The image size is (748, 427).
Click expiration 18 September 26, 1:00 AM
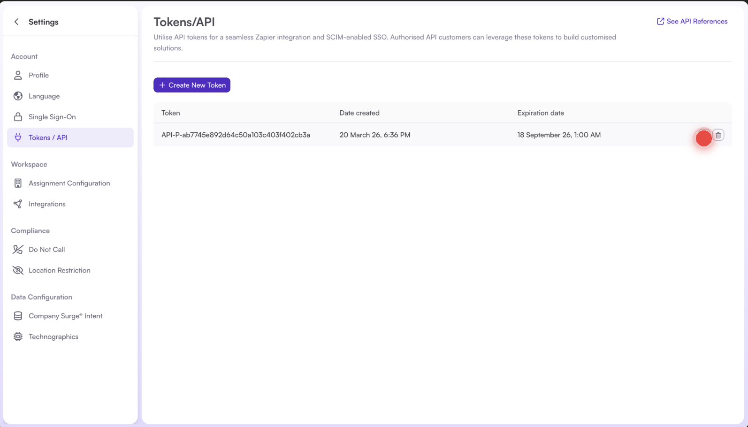point(559,135)
